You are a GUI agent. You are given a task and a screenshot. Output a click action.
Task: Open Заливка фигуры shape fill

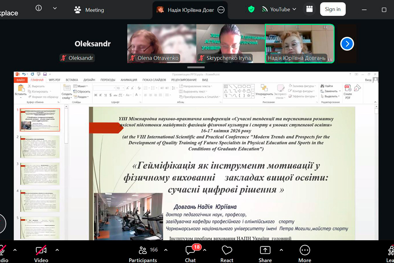click(302, 86)
